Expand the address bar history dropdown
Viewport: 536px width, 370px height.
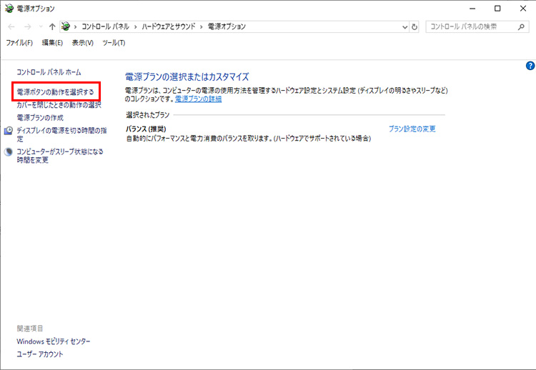pos(405,26)
